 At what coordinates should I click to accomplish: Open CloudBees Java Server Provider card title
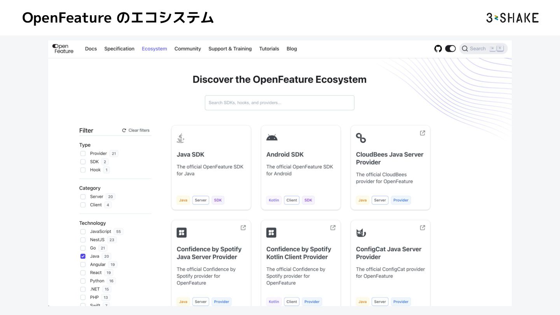pos(390,158)
